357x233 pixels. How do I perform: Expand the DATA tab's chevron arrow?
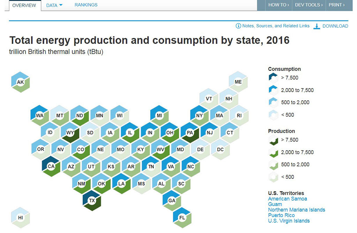pyautogui.click(x=62, y=5)
